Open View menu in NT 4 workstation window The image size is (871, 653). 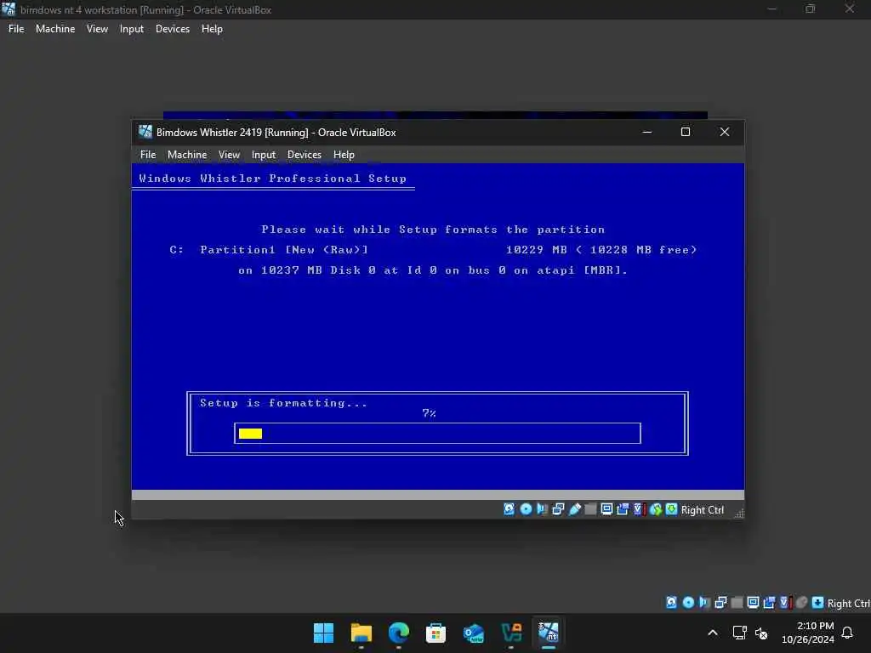click(x=97, y=29)
